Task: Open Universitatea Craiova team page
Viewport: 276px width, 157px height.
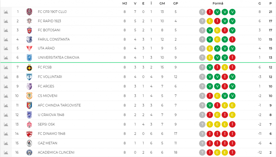Action: pos(59,58)
